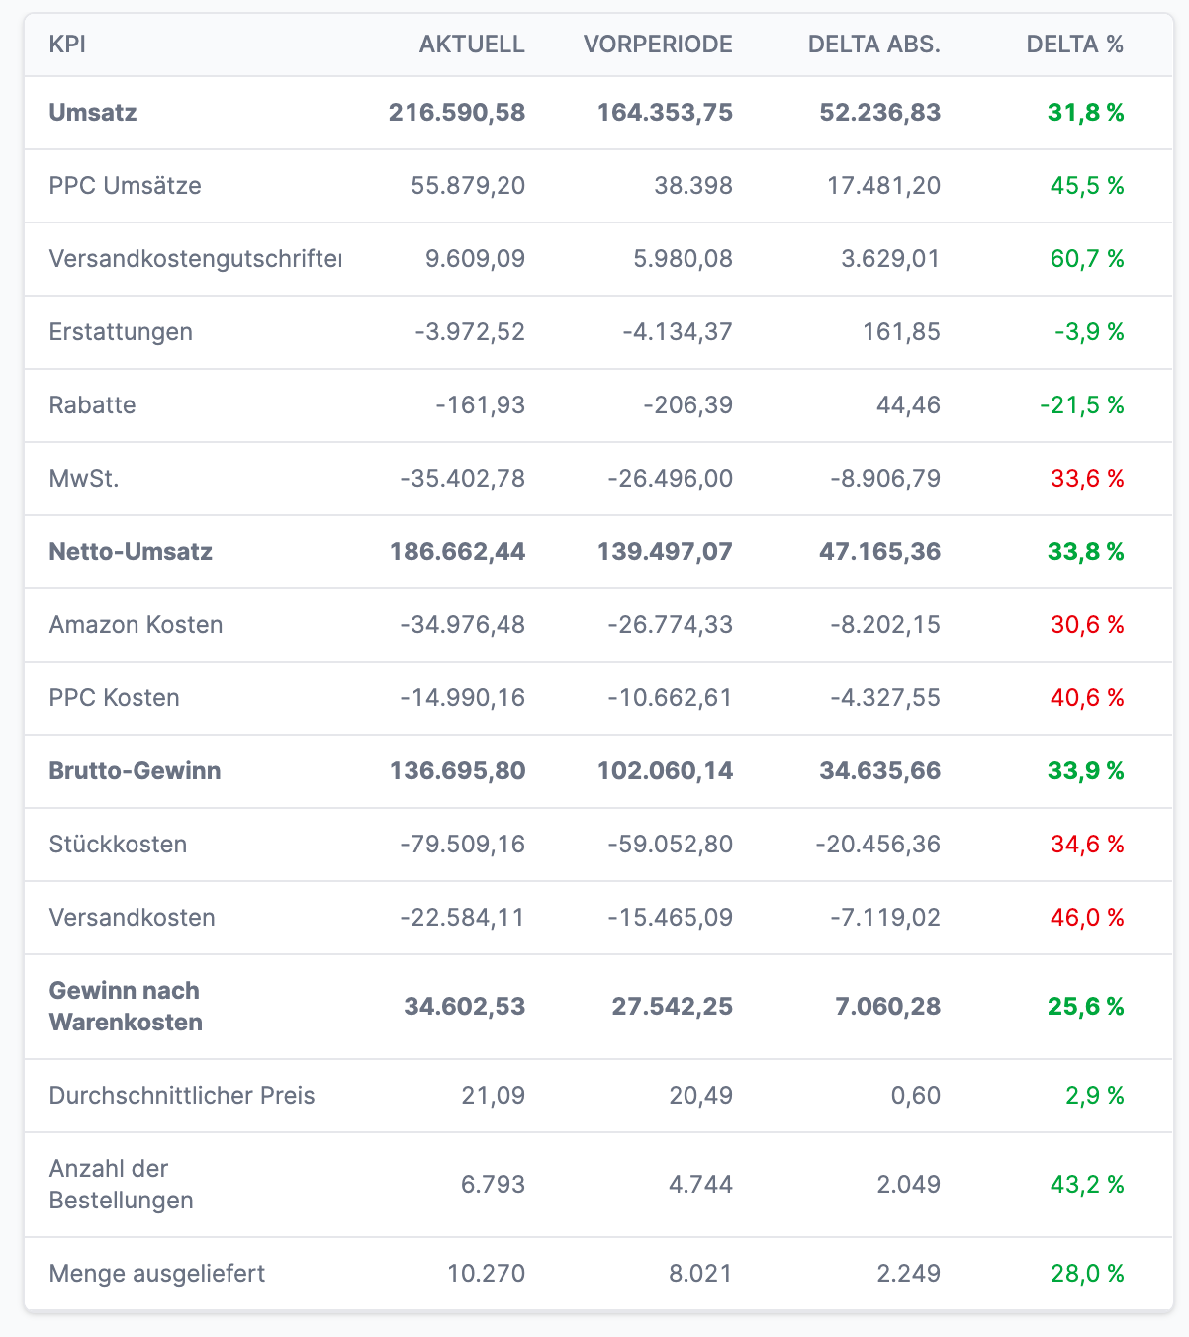Select the Brutto-Gewinn row label

(x=135, y=771)
